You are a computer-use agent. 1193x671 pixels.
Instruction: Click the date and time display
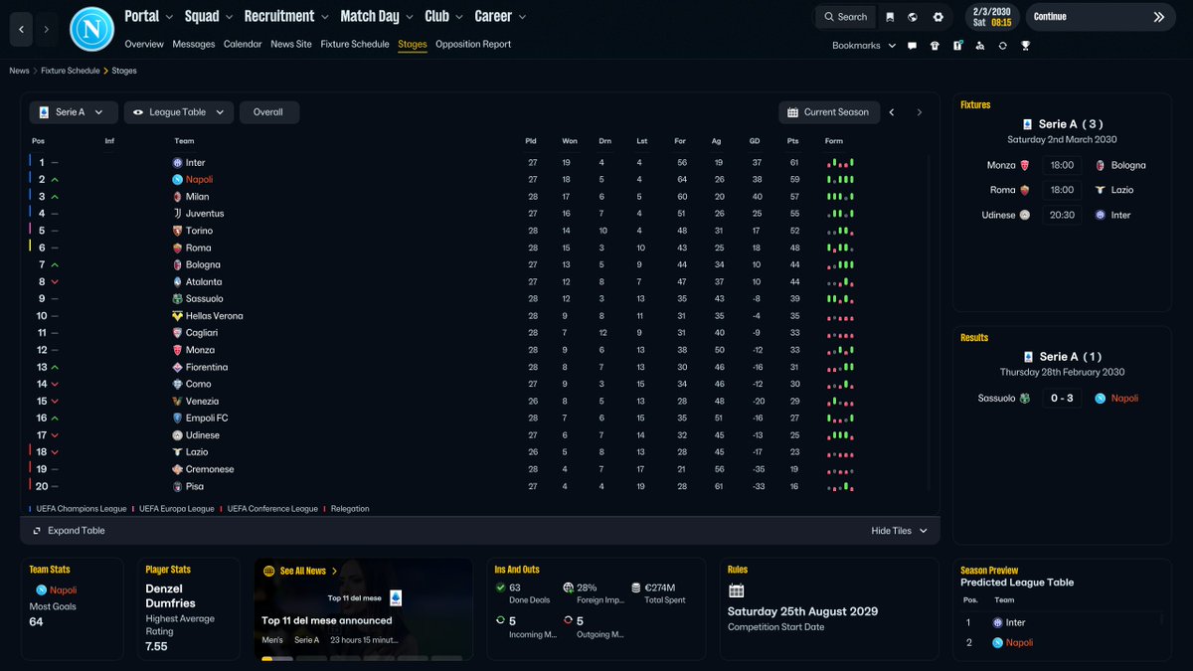[x=992, y=17]
